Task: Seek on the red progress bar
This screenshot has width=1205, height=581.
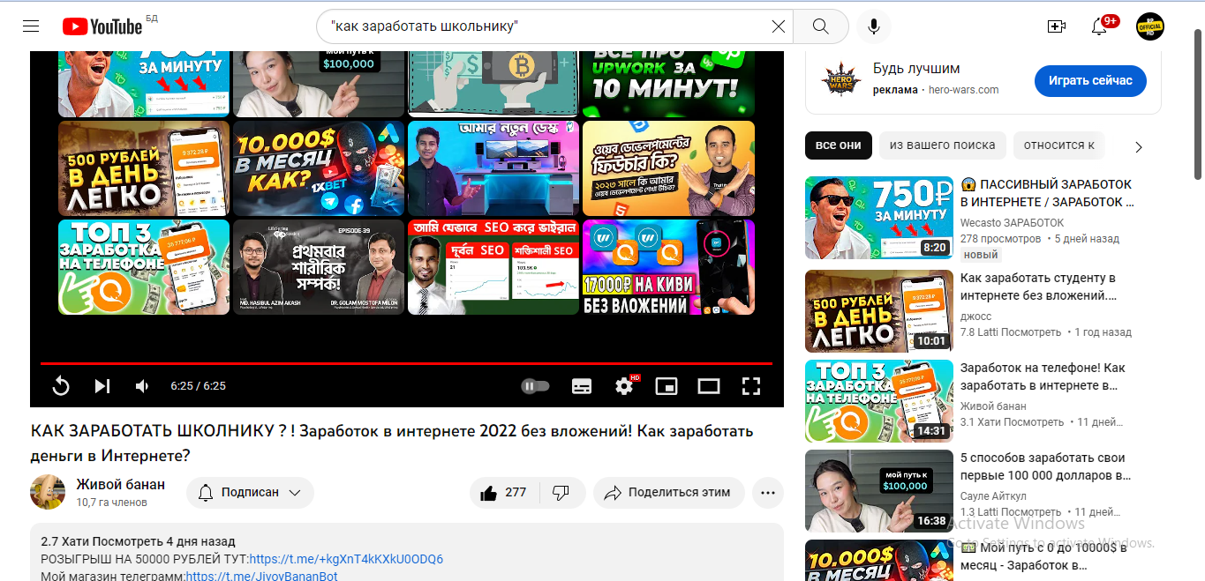Action: (x=406, y=363)
